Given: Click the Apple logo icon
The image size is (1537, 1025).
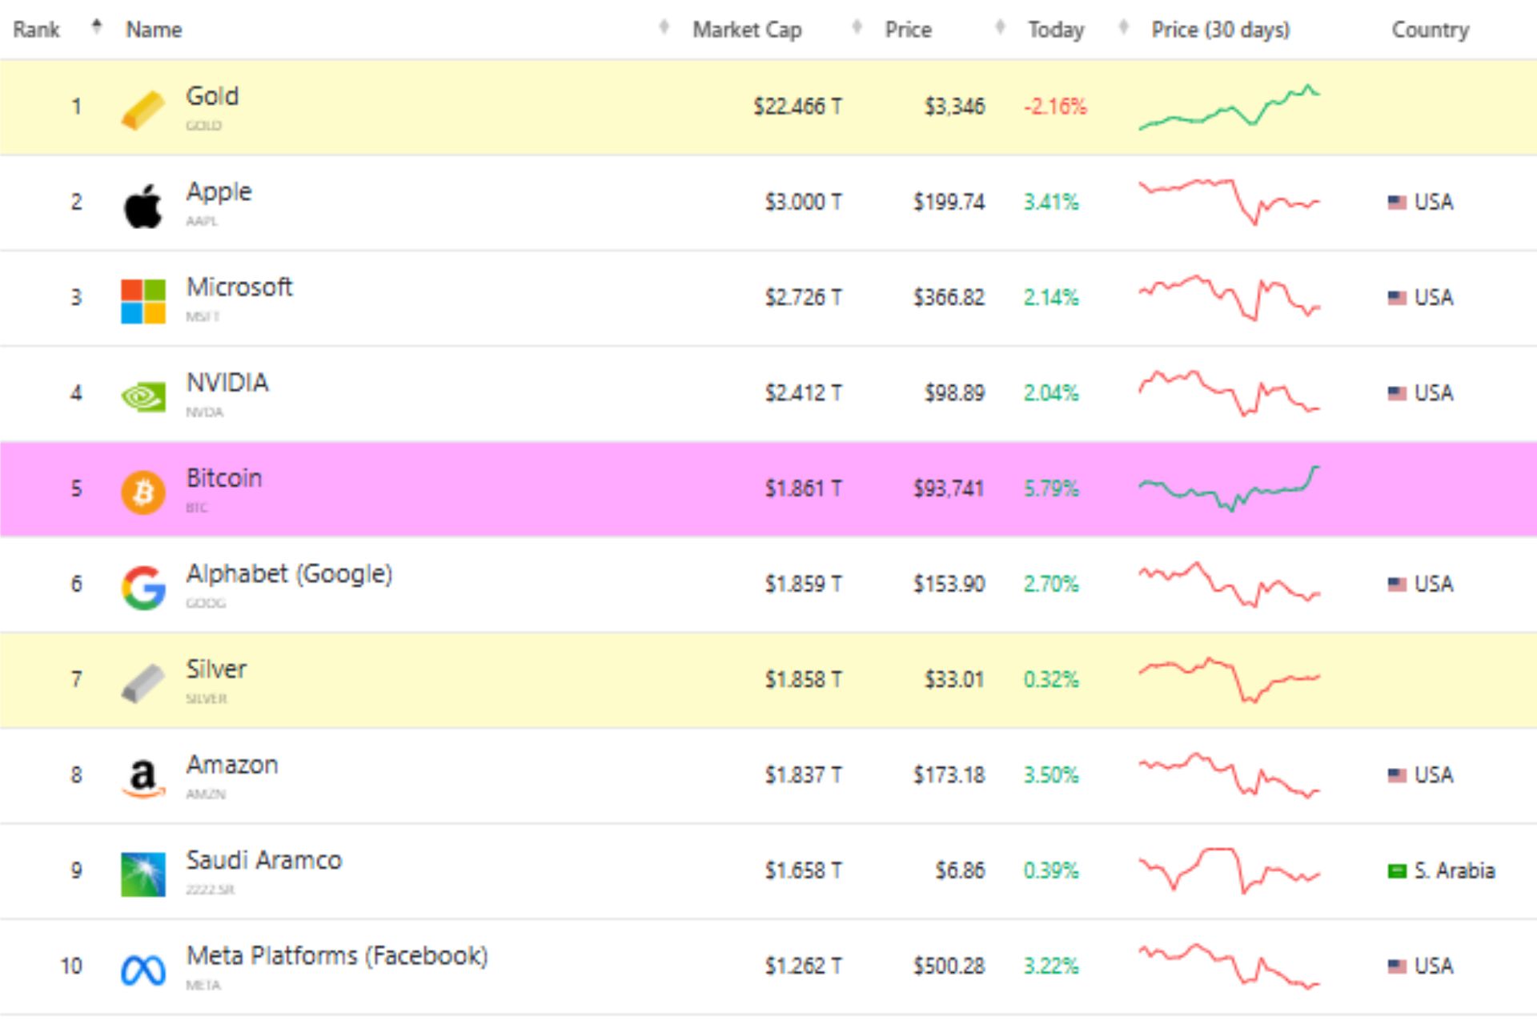Looking at the screenshot, I should (142, 205).
